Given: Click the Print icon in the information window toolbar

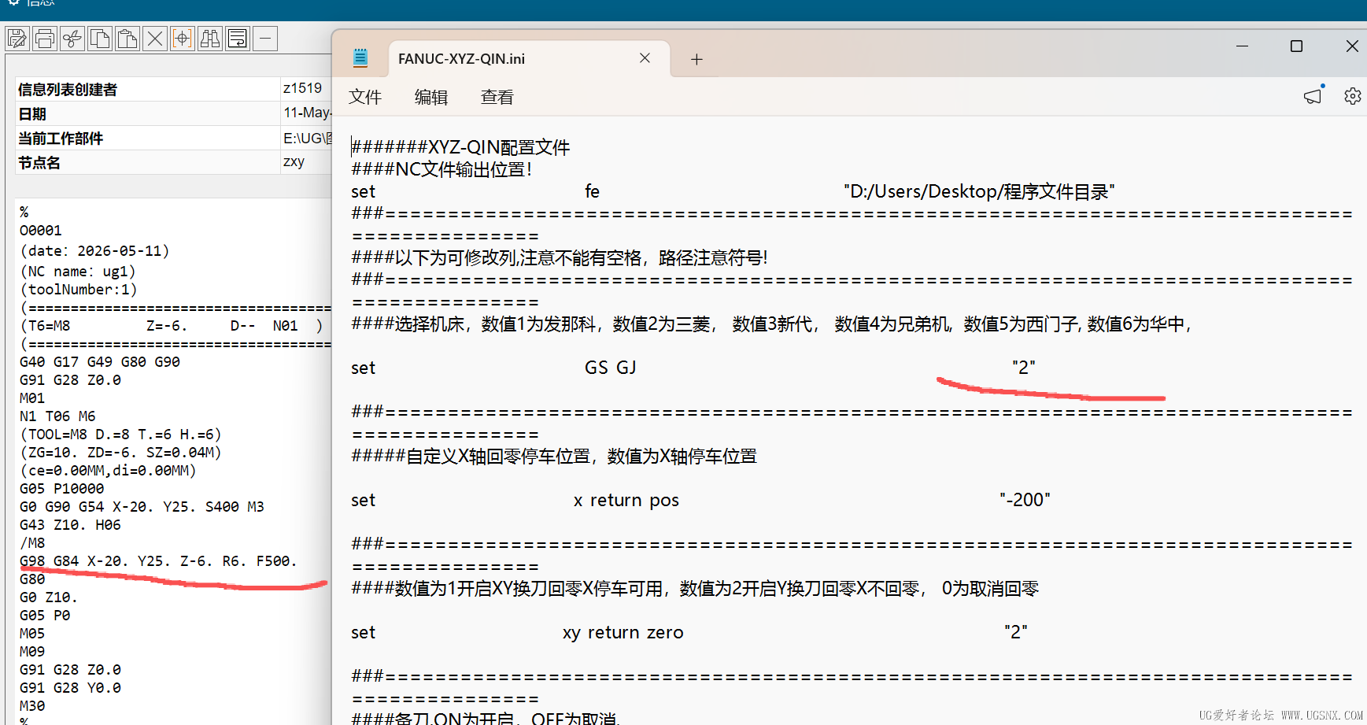Looking at the screenshot, I should [x=45, y=39].
